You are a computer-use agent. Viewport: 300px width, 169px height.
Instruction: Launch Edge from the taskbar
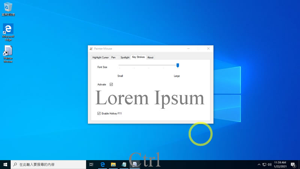click(x=103, y=164)
